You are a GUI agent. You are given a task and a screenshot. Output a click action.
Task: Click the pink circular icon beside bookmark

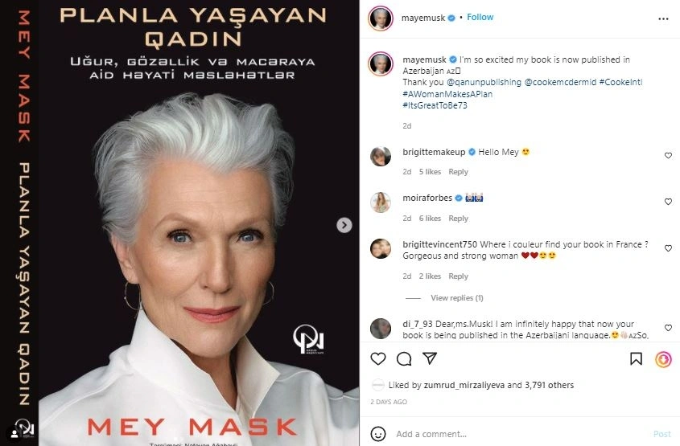(663, 359)
